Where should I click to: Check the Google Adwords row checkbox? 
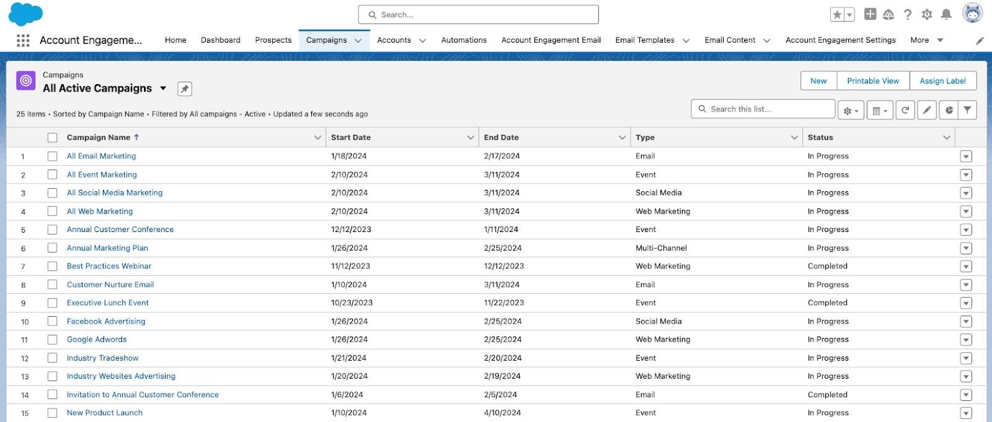52,340
